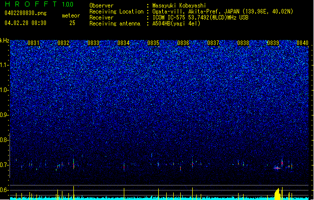Click the version number 1.0.0
The image size is (314, 200).
pos(67,4)
